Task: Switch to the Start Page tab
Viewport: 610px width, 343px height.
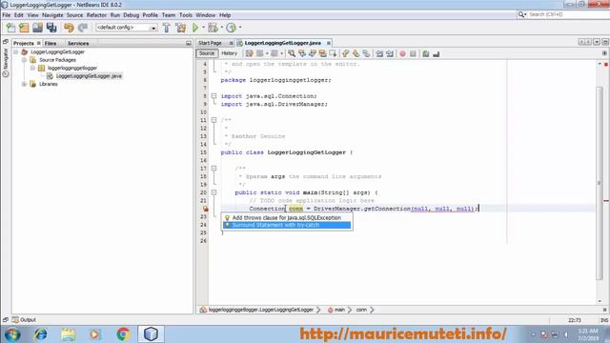Action: tap(210, 43)
